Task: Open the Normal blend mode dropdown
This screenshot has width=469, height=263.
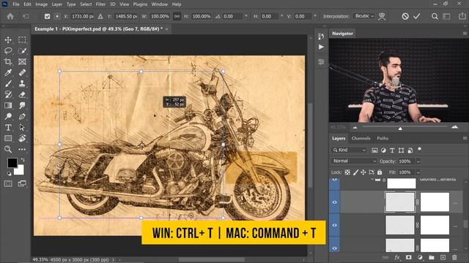Action: click(x=353, y=161)
